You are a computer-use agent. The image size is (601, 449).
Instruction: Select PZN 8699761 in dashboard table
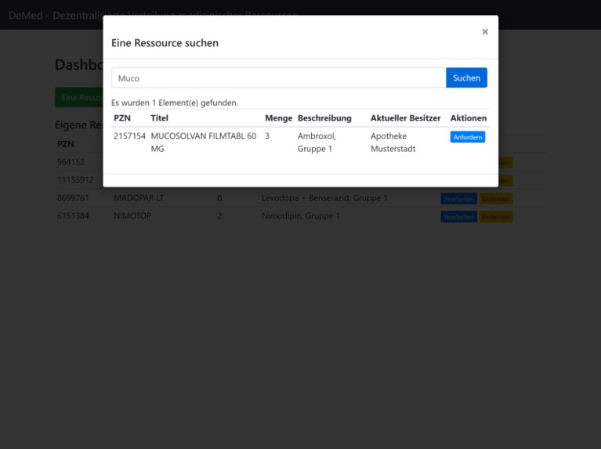[73, 197]
